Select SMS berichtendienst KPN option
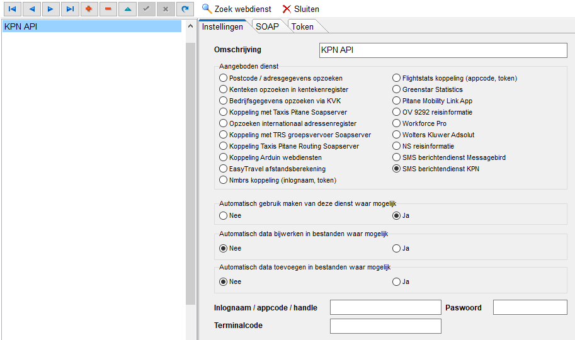The image size is (575, 340). click(436, 169)
